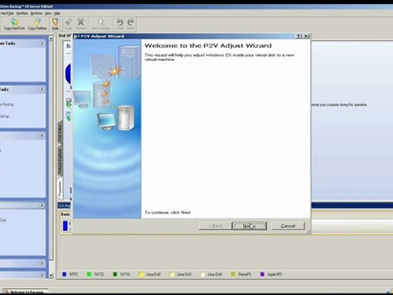Click the Apple HFS purple legend swatch

coord(262,274)
